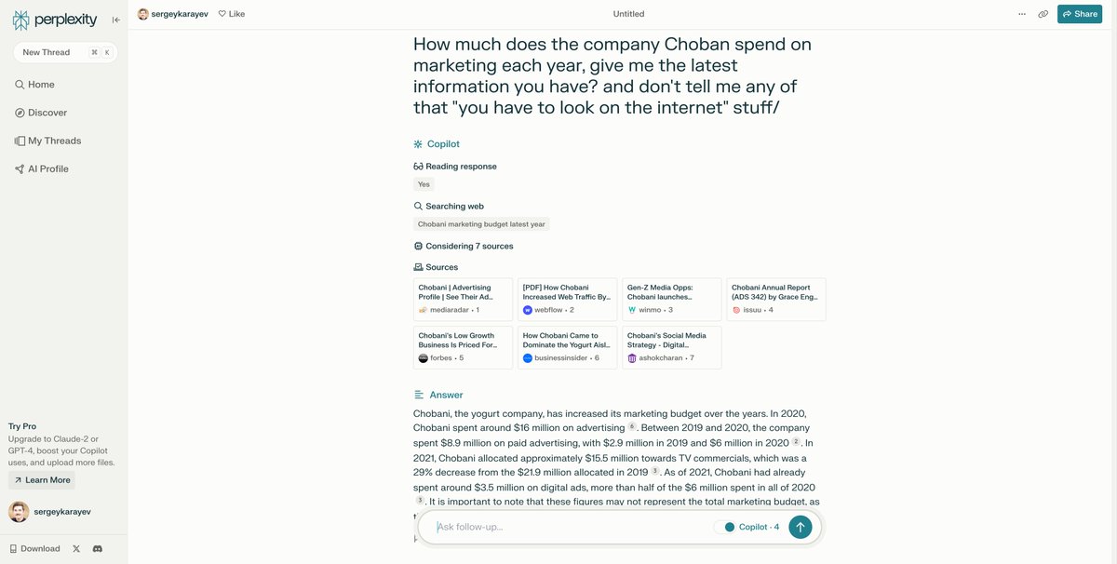1117x564 pixels.
Task: Submit follow-up with the arrow button
Action: pos(800,527)
